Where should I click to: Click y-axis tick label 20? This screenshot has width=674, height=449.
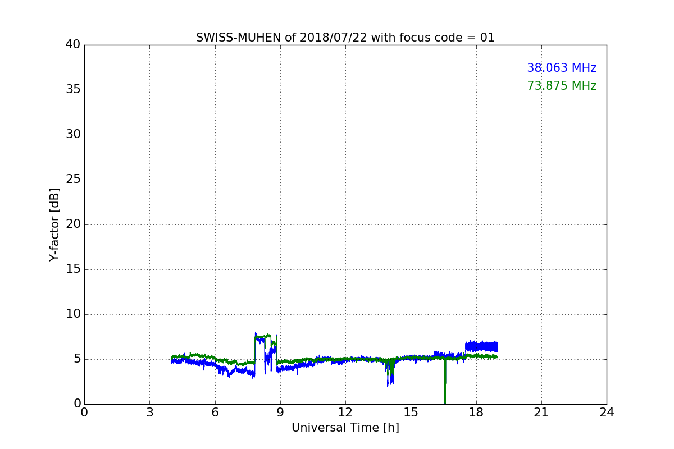click(x=73, y=224)
